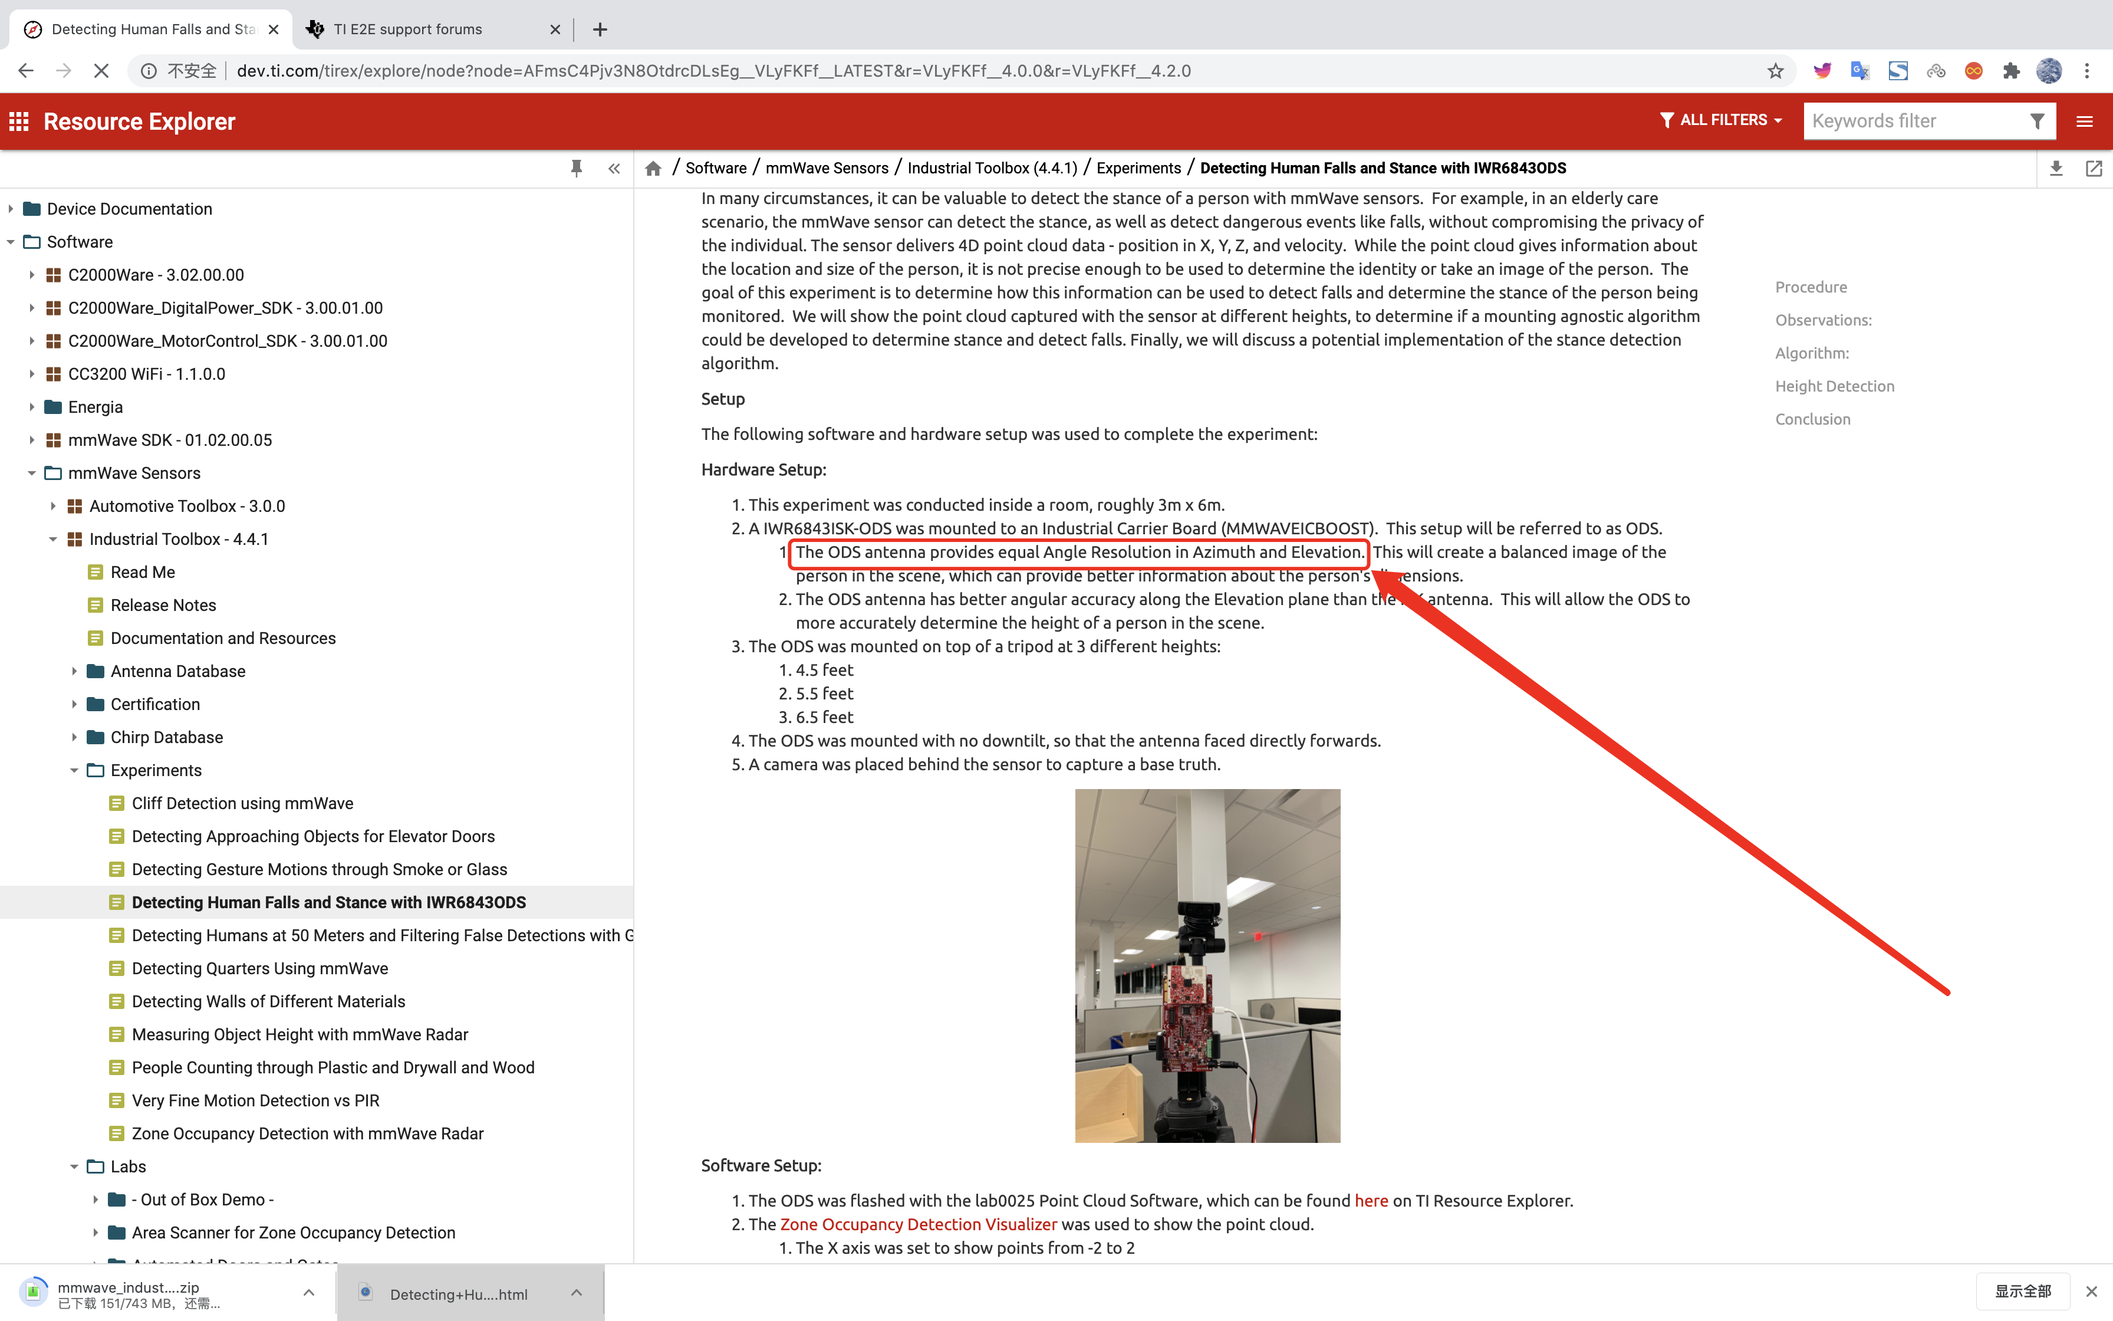Open Very Fine Motion Detection vs PIR

[x=256, y=1101]
